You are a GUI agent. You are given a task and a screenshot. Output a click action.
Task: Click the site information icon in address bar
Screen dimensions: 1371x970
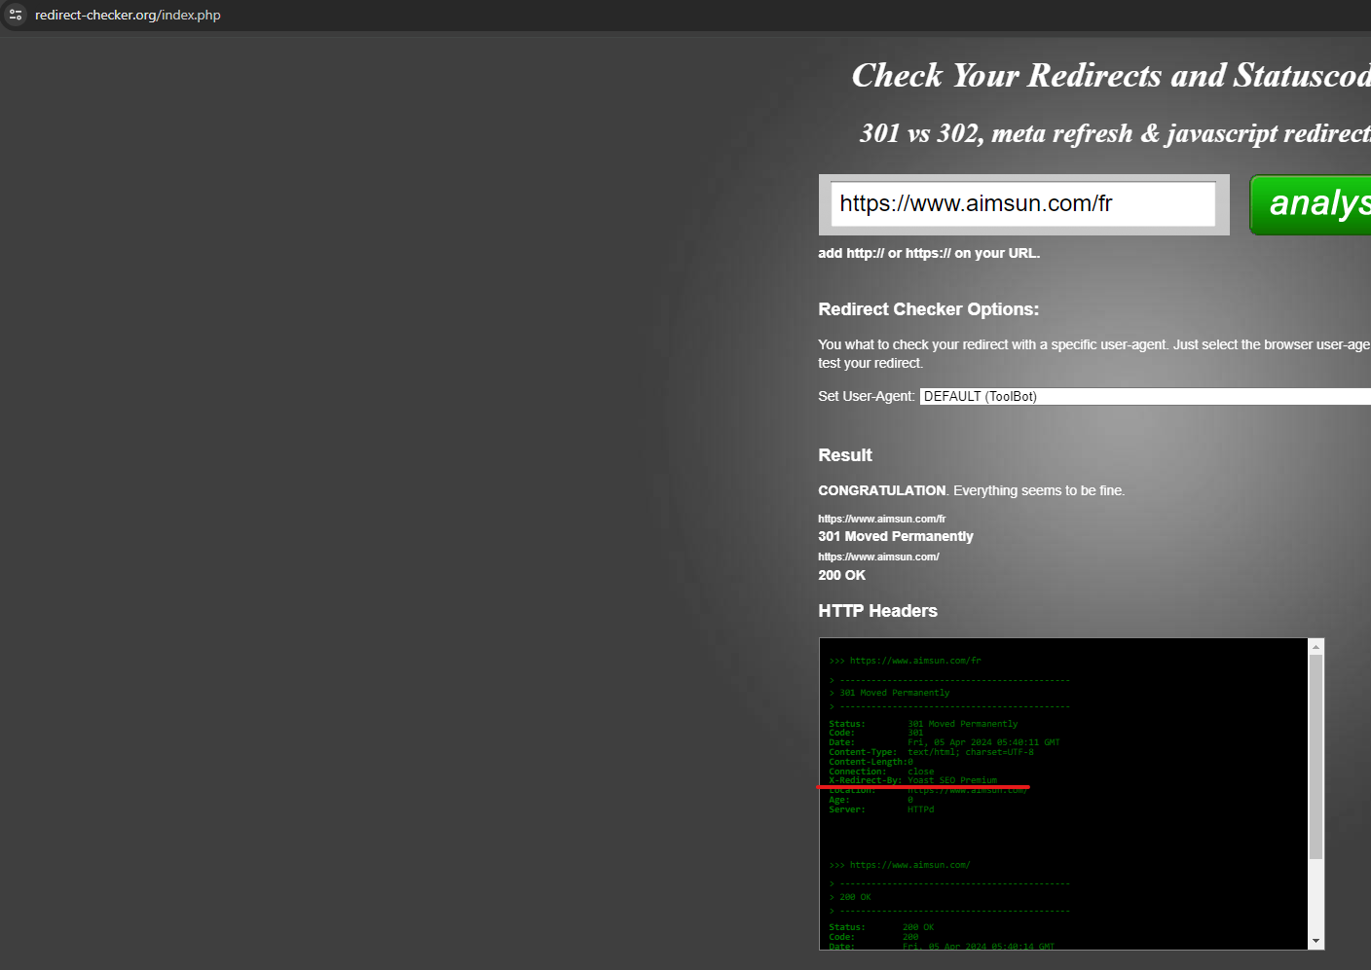[16, 15]
